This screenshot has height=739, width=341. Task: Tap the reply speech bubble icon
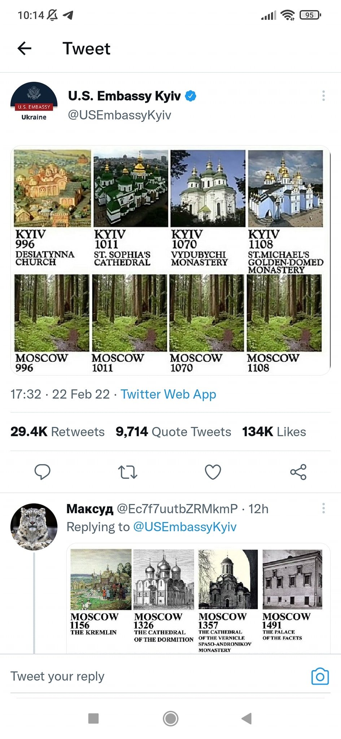(42, 472)
